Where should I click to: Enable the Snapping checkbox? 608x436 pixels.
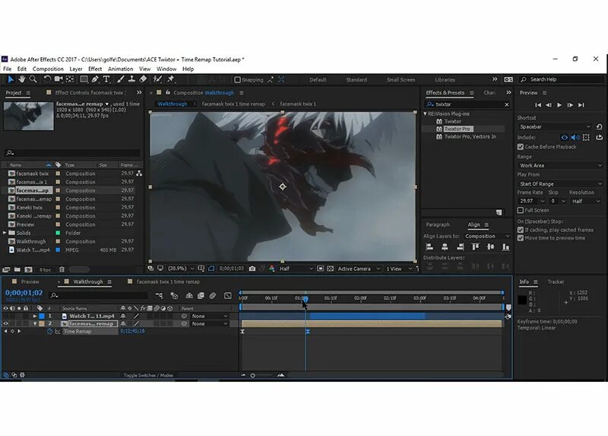click(238, 80)
